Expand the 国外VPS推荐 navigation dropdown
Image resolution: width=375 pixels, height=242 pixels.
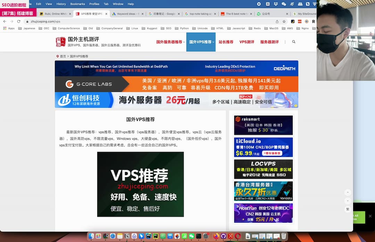201,41
